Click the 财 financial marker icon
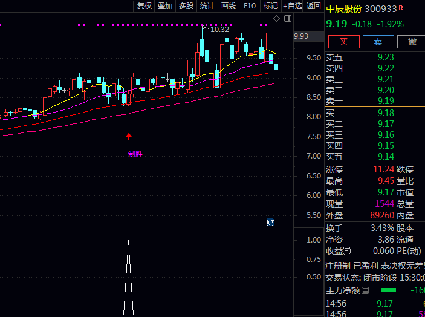Viewport: 425px width, 317px height. (x=270, y=223)
